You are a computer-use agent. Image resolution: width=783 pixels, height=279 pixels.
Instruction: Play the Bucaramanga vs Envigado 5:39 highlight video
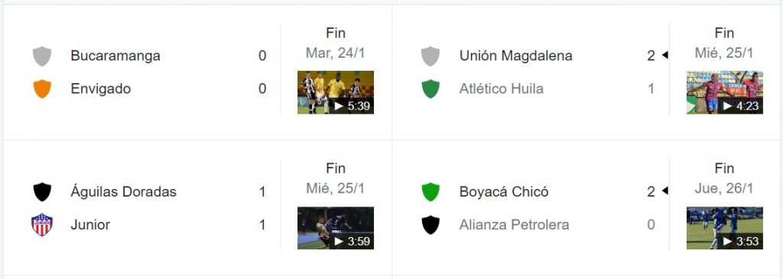pyautogui.click(x=336, y=92)
